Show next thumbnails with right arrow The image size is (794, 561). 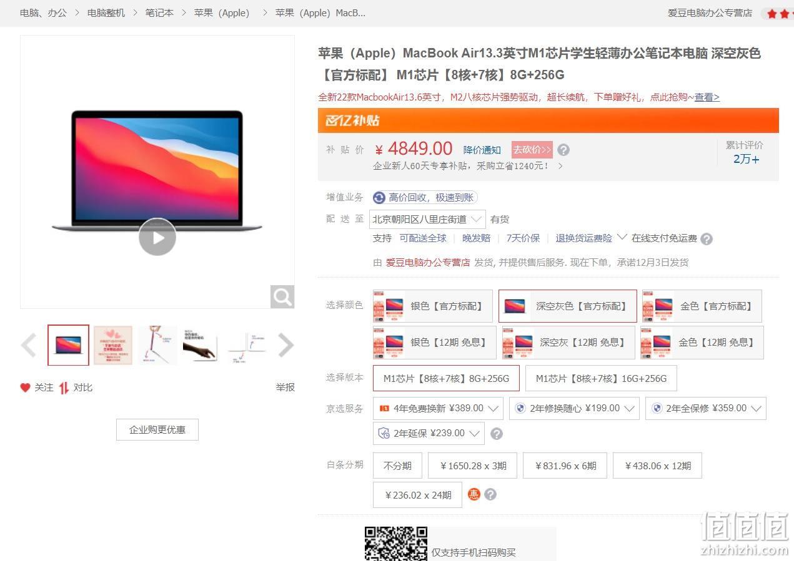pos(285,345)
